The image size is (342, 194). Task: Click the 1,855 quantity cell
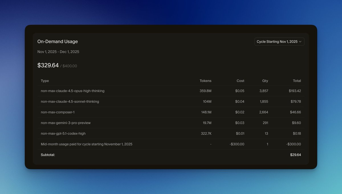[264, 101]
